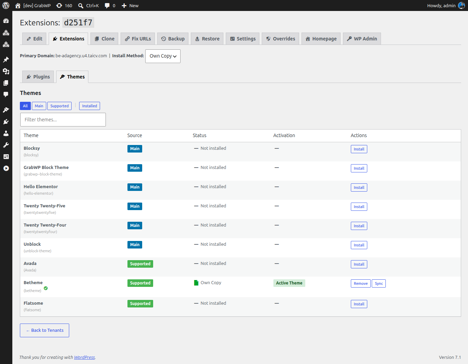Focus the Filter themes search field
This screenshot has height=364, width=468.
click(63, 120)
